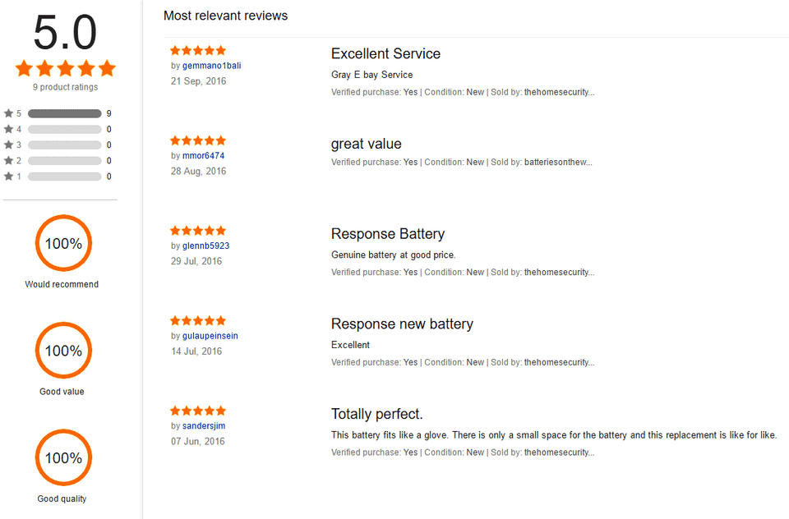Click the 1 star rating row

[64, 177]
